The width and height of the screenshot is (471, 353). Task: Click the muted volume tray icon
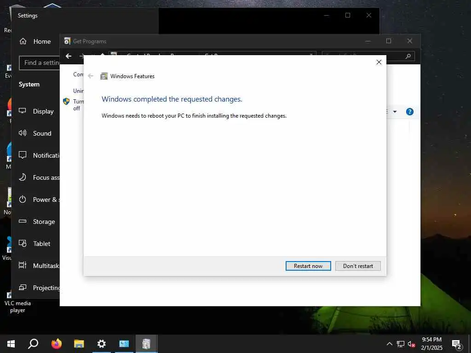pyautogui.click(x=412, y=344)
